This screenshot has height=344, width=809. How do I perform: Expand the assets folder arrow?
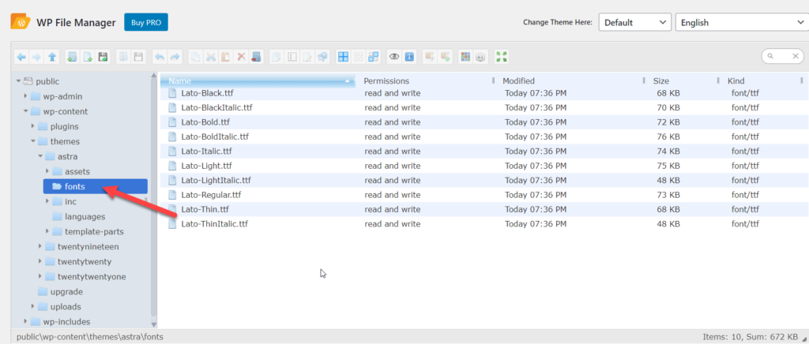(x=47, y=171)
